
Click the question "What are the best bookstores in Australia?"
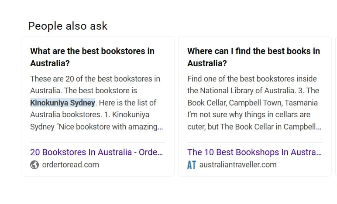pyautogui.click(x=92, y=57)
